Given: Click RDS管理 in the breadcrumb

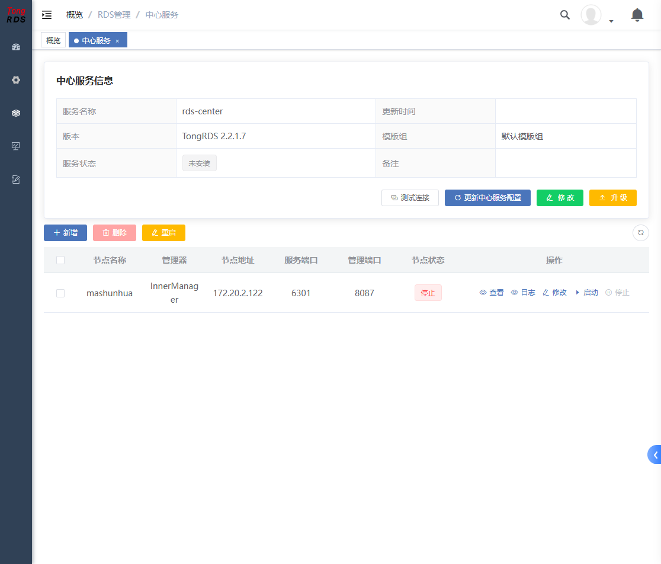Looking at the screenshot, I should (114, 15).
